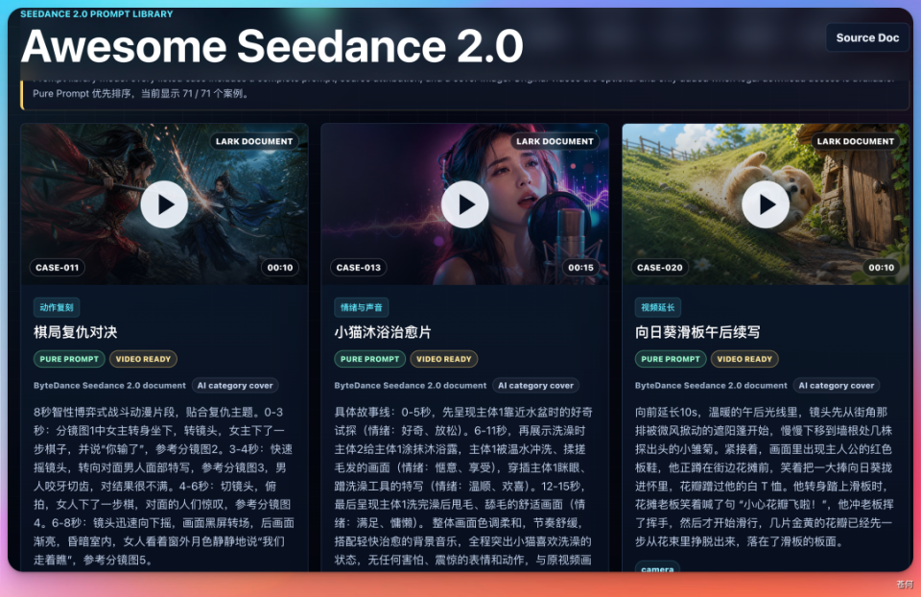Click the Pure Prompt 优先排序 notice text

[141, 93]
